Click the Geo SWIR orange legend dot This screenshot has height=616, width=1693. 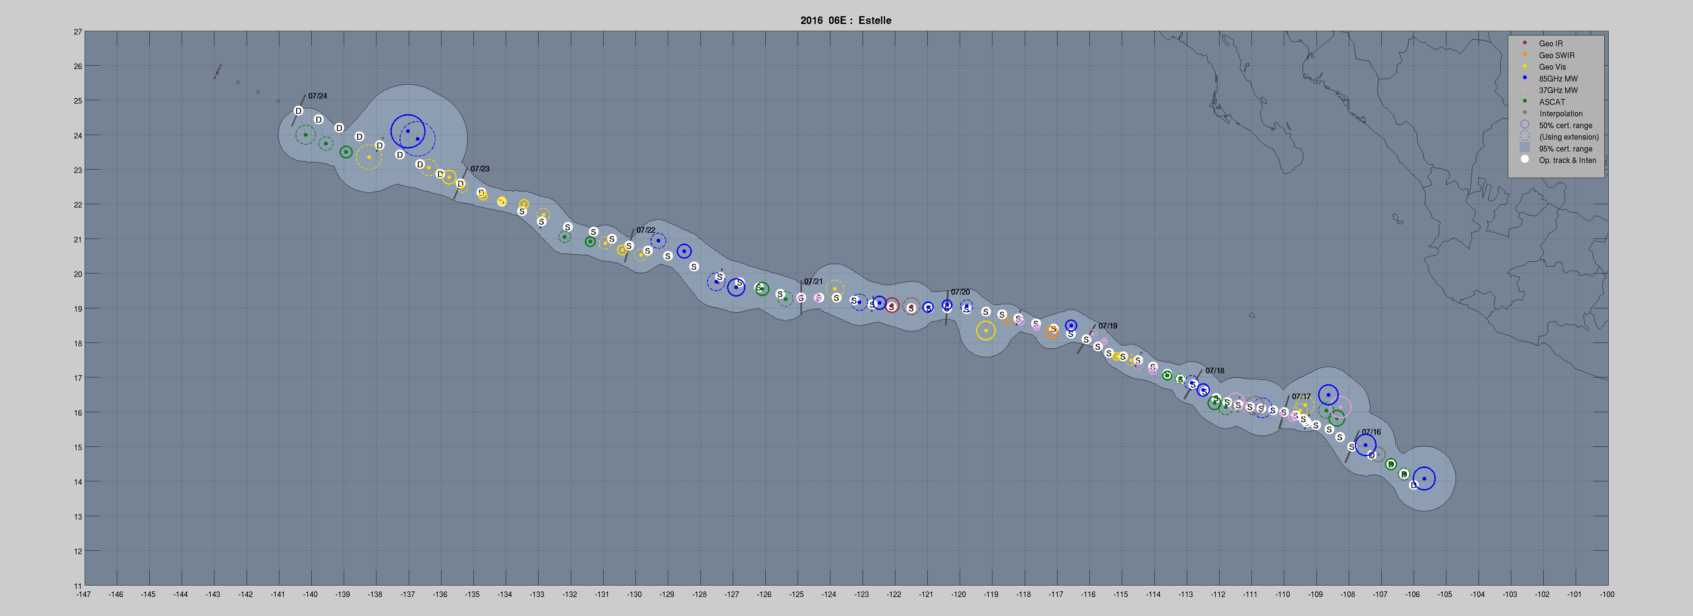point(1524,54)
